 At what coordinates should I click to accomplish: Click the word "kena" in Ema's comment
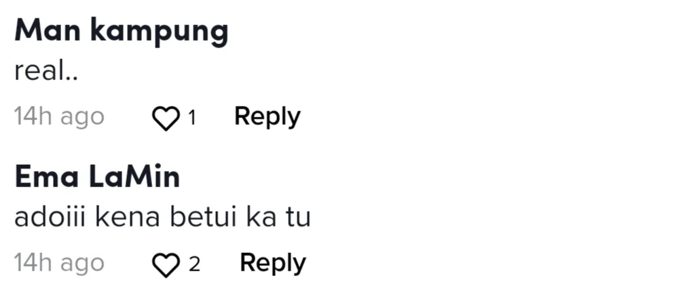128,218
